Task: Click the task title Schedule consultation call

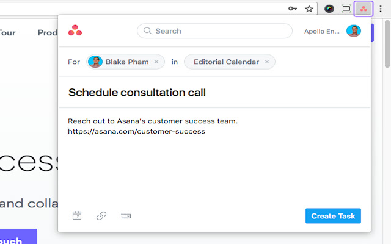Action: pyautogui.click(x=137, y=93)
